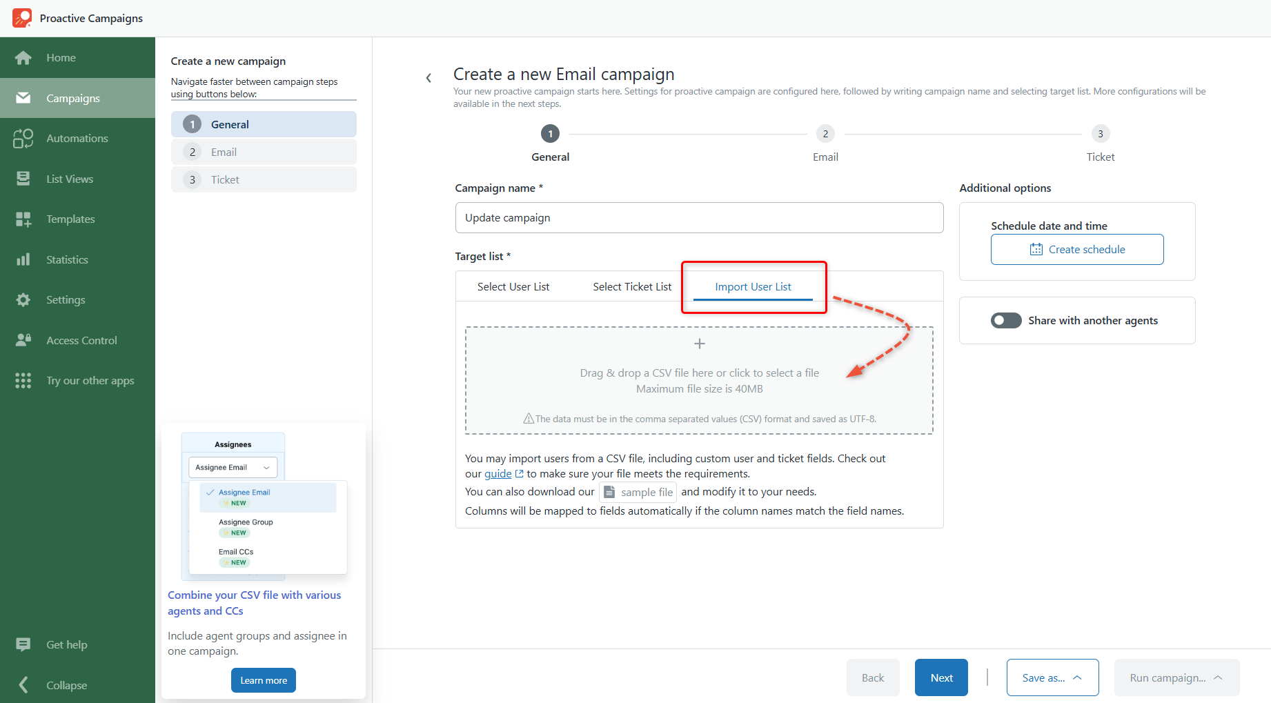
Task: Go to Ticket step in left navigator
Action: coord(264,180)
